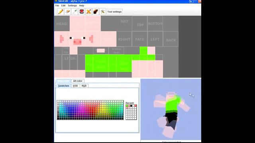Viewport: 255px width, 143px height.
Task: Click the pig's snout on the canvas
Action: click(x=77, y=42)
